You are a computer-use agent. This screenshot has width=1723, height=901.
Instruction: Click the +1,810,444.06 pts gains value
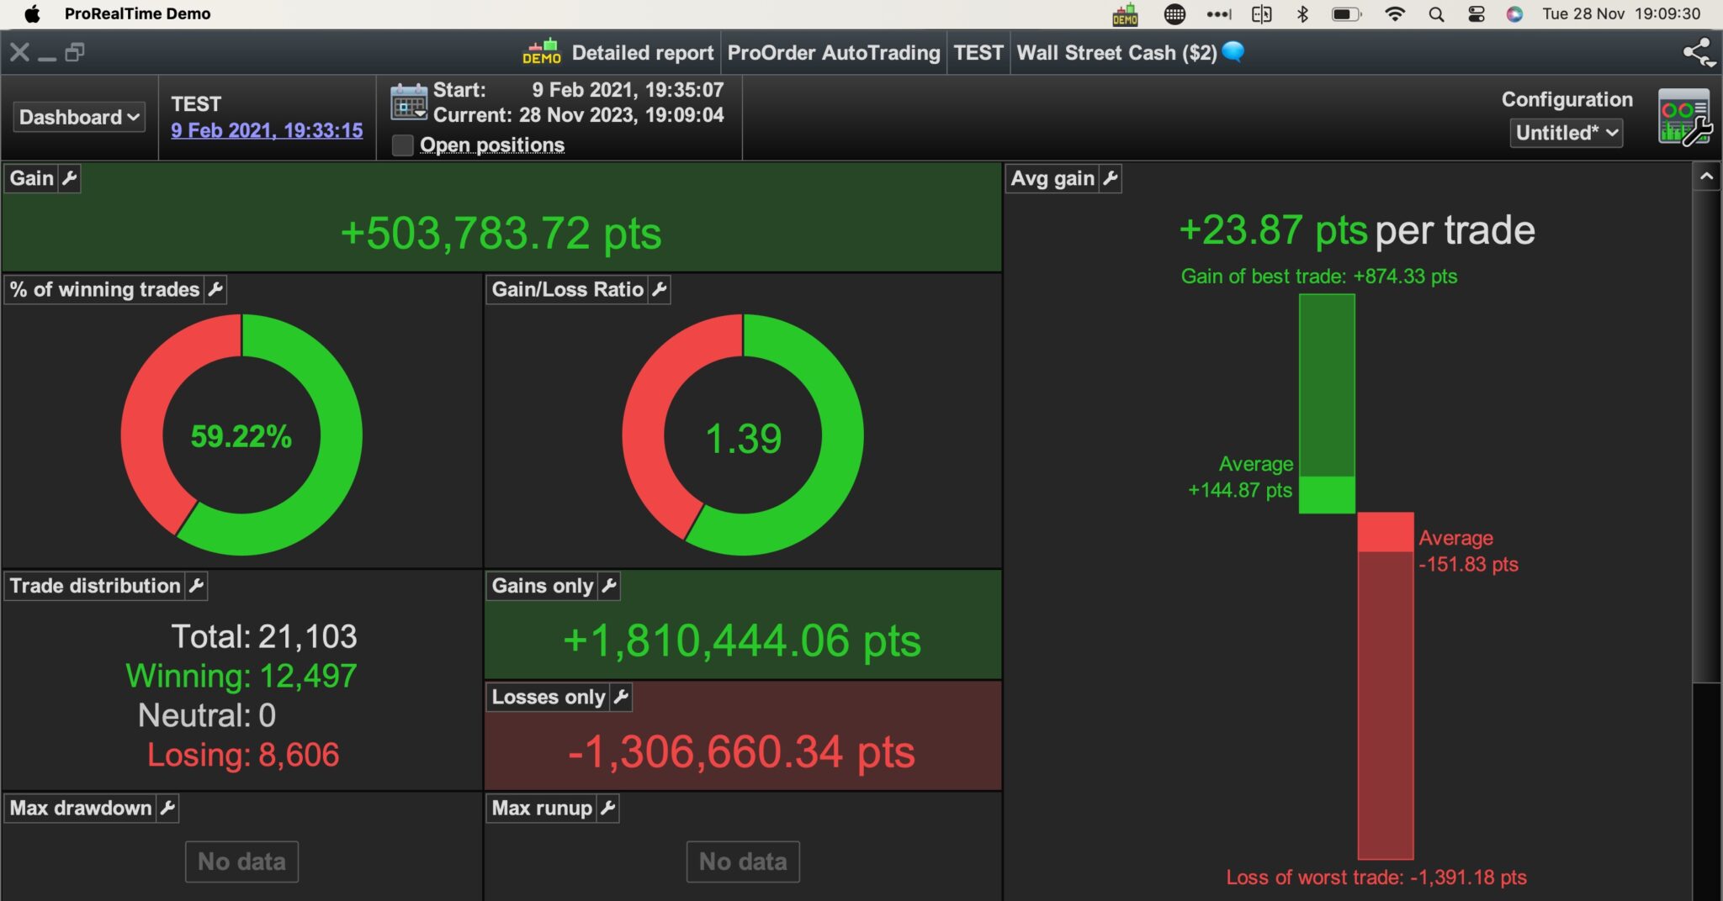pos(742,640)
